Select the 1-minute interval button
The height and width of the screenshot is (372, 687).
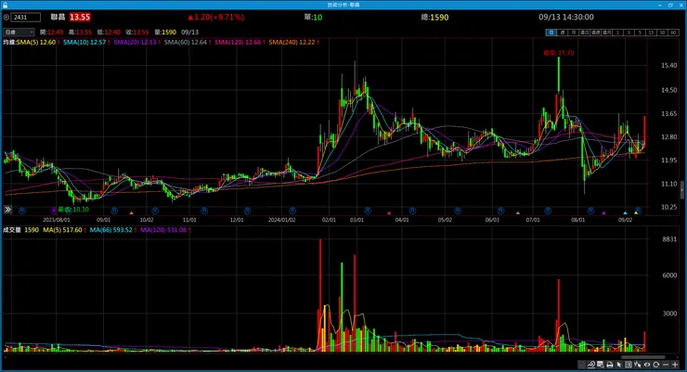pos(617,32)
